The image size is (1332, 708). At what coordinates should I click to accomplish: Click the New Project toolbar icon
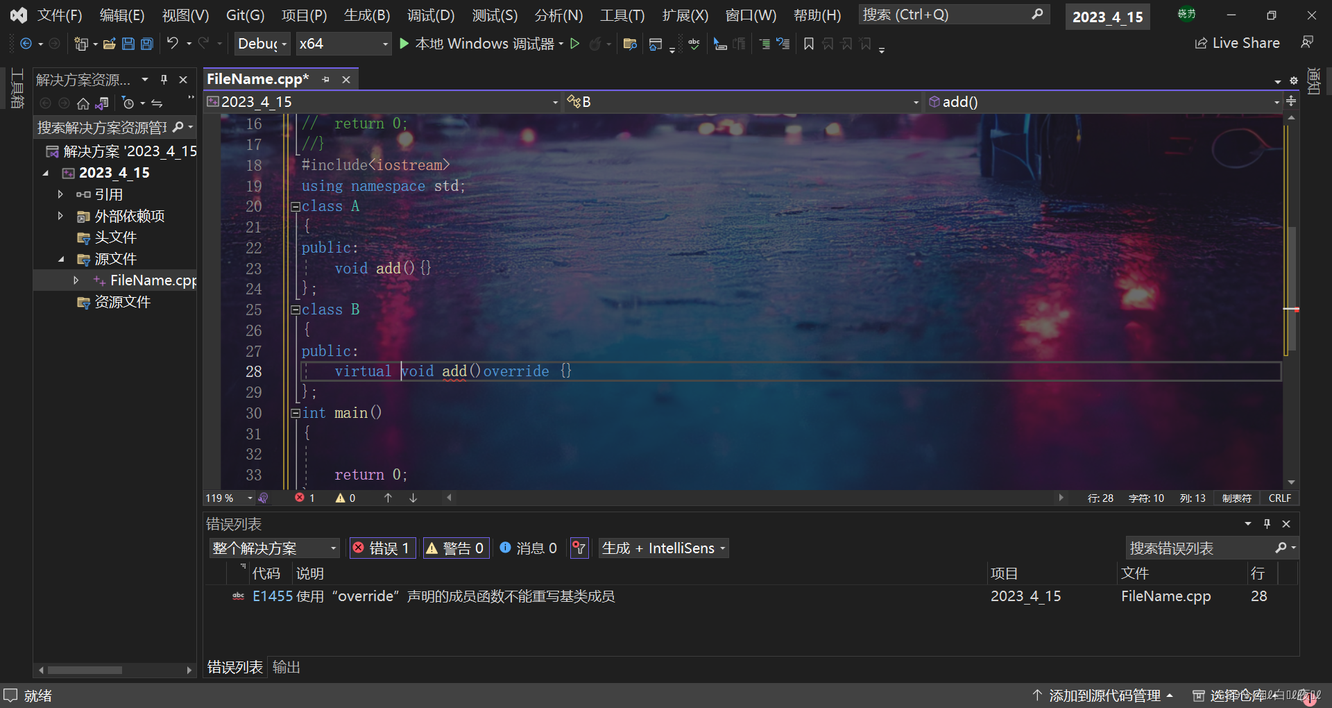pos(81,44)
